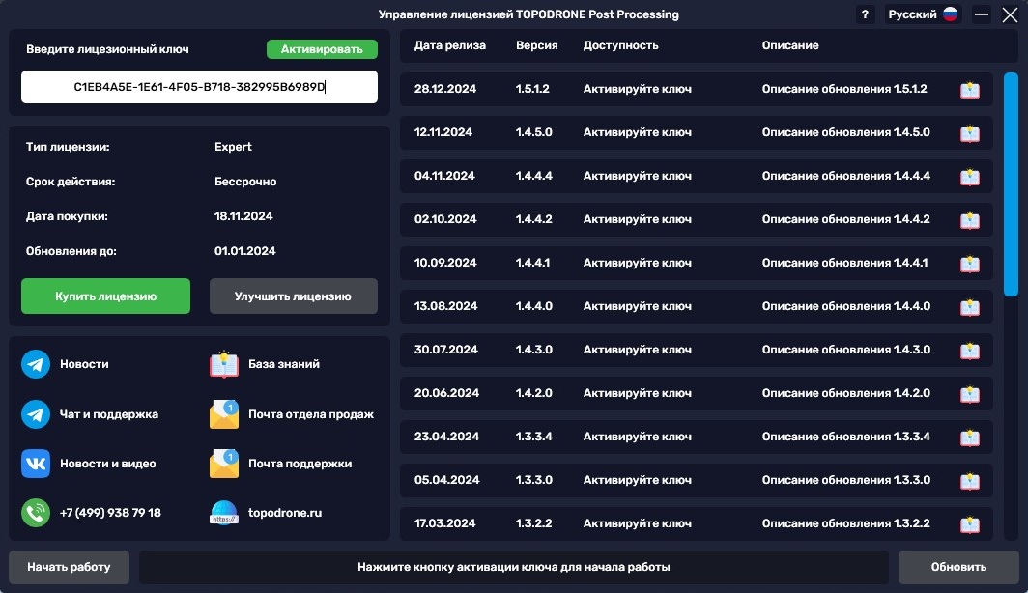The image size is (1028, 593).
Task: Open the VK Новости и видео icon
Action: pyautogui.click(x=36, y=464)
